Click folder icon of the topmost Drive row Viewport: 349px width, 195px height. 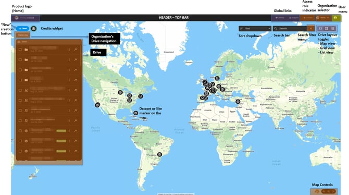[26, 50]
